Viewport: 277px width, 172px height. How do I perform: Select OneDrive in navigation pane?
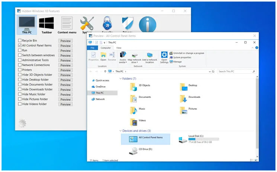pyautogui.click(x=99, y=87)
